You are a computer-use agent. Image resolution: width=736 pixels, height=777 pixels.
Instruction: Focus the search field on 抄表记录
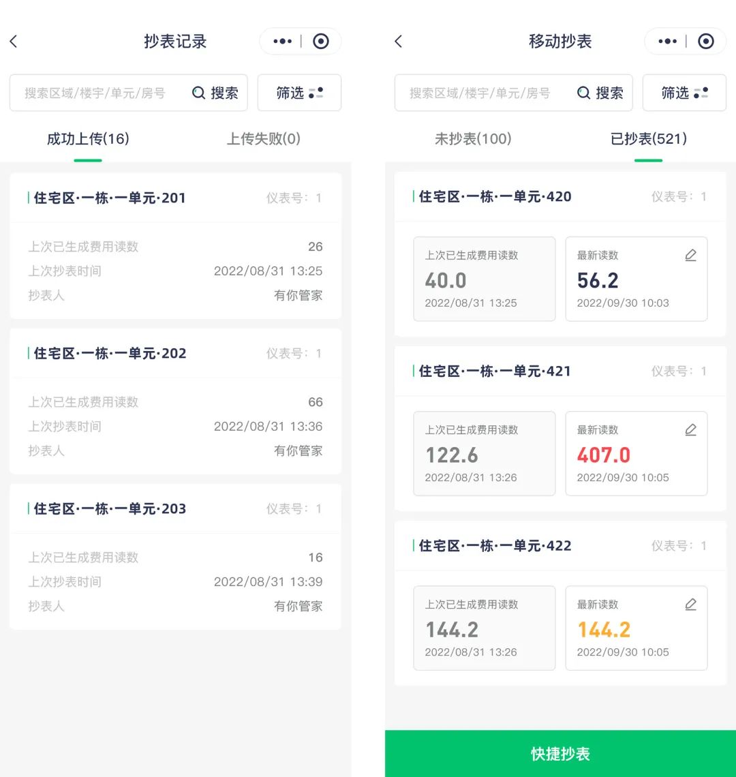(x=95, y=93)
